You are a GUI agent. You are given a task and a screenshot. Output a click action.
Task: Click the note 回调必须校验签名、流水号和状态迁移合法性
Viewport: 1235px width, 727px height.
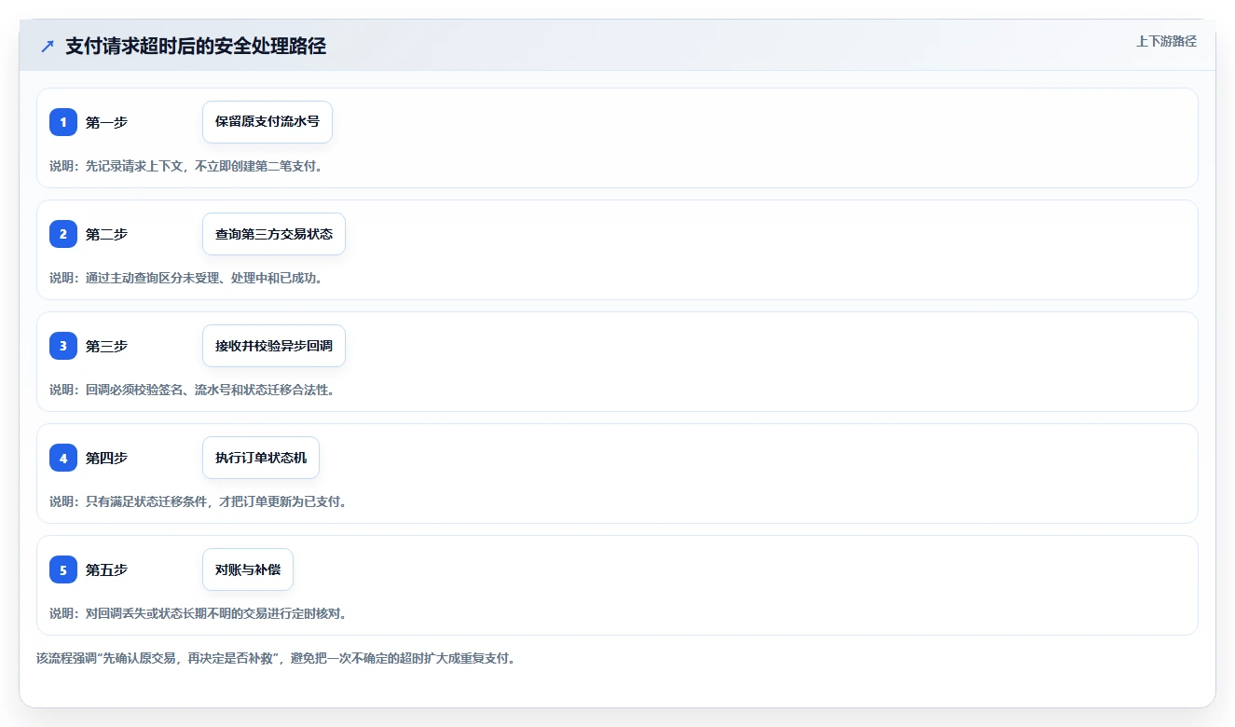193,390
